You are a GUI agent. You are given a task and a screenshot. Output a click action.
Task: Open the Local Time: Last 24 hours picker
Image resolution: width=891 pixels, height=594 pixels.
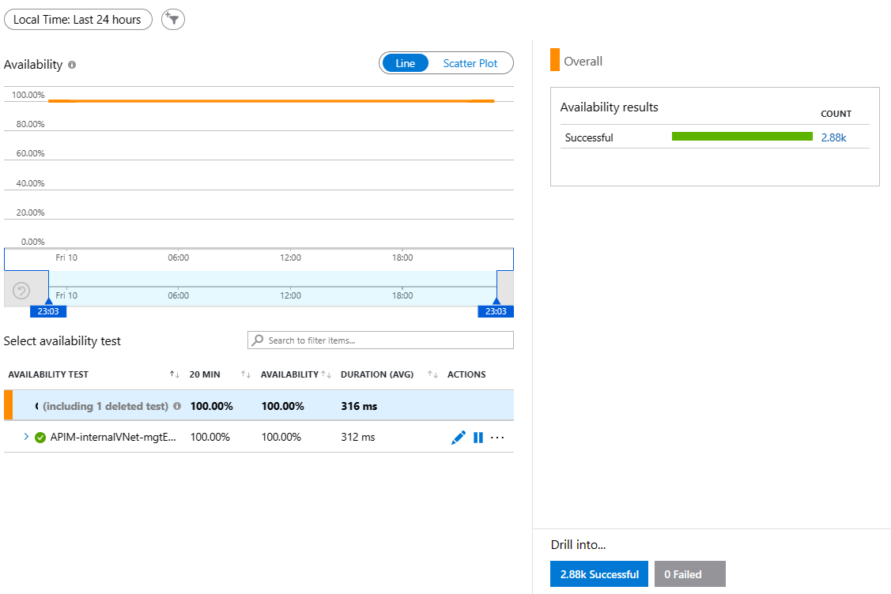[77, 19]
